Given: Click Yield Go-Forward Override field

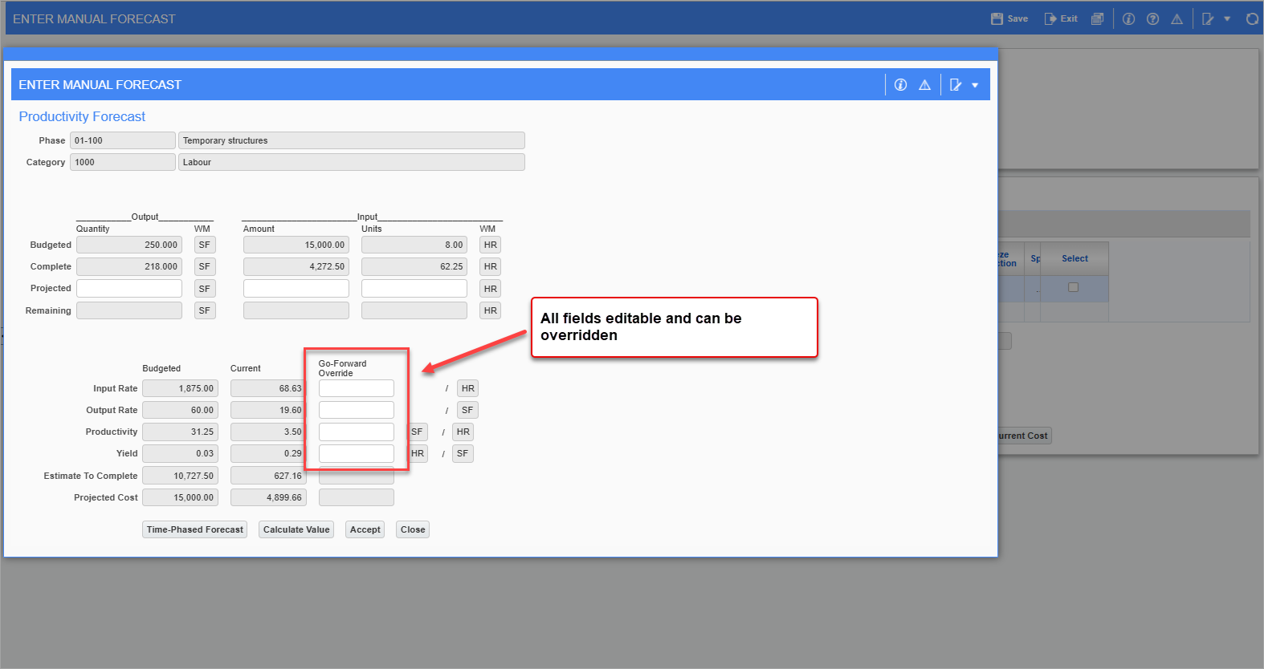Looking at the screenshot, I should tap(357, 453).
